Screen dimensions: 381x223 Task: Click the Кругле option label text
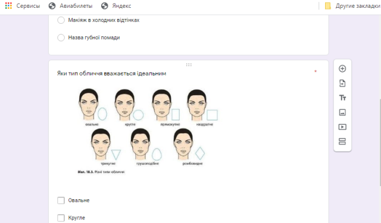click(77, 218)
